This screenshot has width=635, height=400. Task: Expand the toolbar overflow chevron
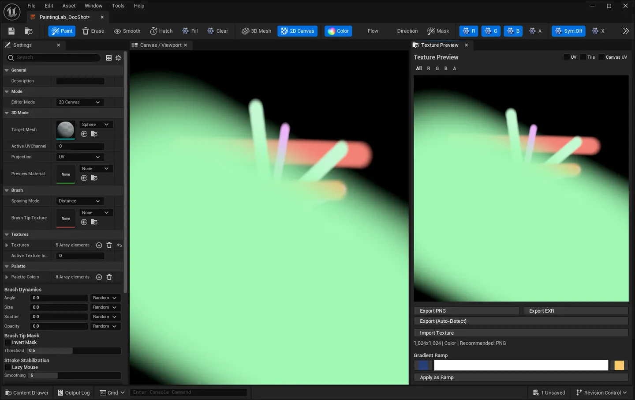pyautogui.click(x=626, y=31)
